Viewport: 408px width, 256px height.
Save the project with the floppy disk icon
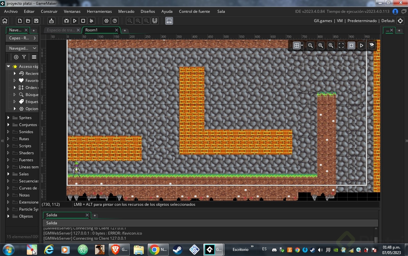pos(36,21)
